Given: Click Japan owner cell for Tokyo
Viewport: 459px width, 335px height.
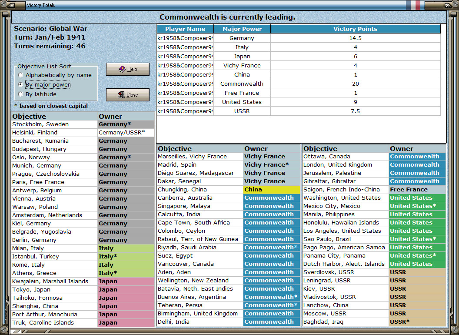Looking at the screenshot, I should point(126,290).
